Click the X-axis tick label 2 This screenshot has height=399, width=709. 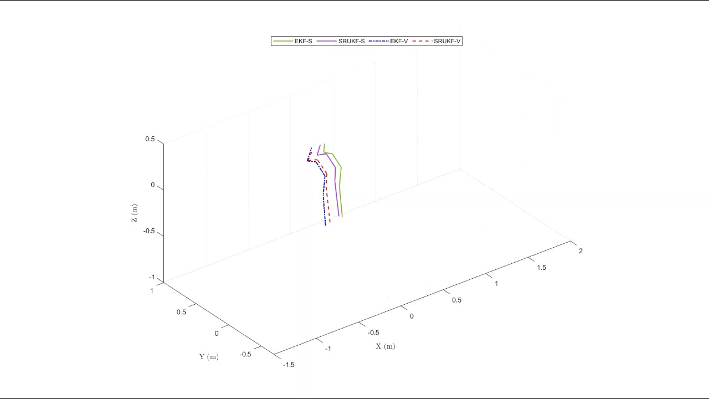(x=580, y=251)
